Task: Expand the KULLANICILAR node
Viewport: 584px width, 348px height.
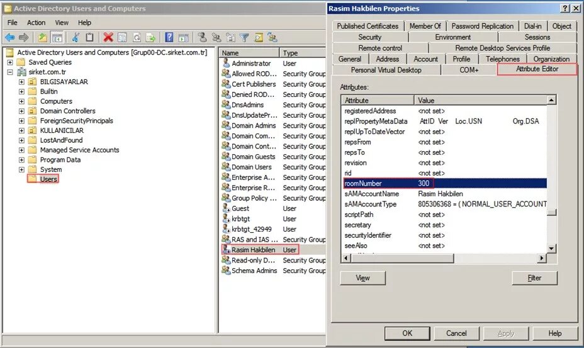Action: click(21, 130)
